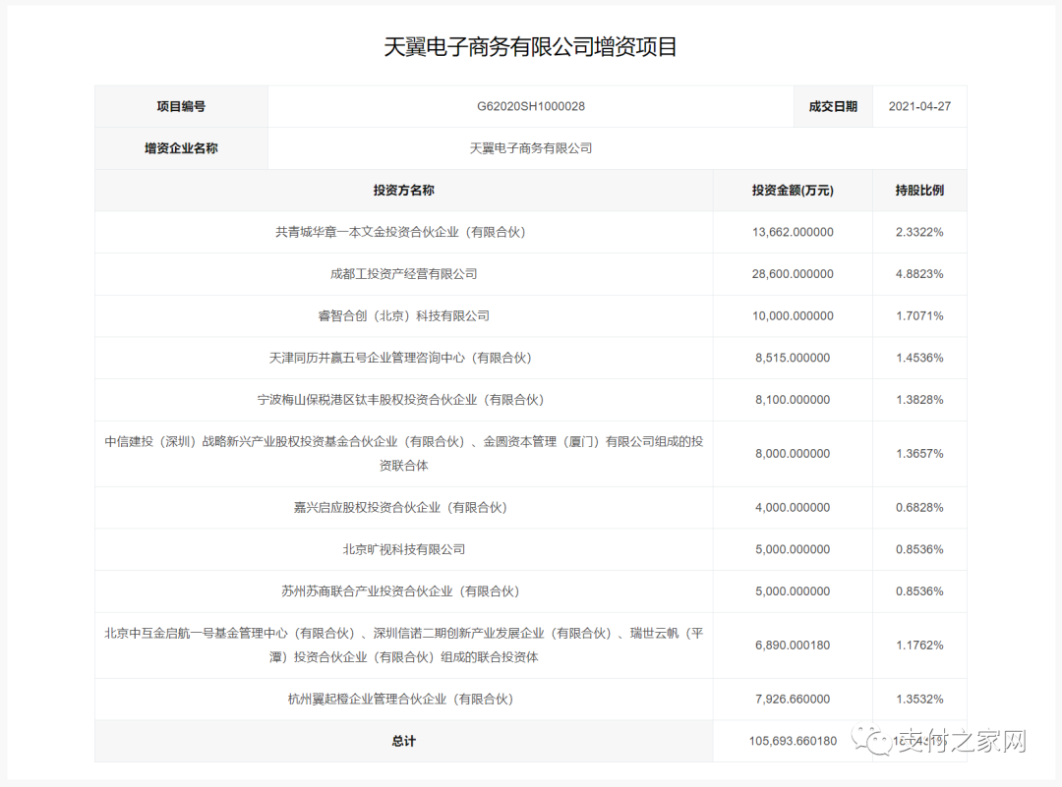Viewport: 1062px width, 787px height.
Task: Click 5,000.000000 in 苏州苏商 row
Action: (793, 591)
